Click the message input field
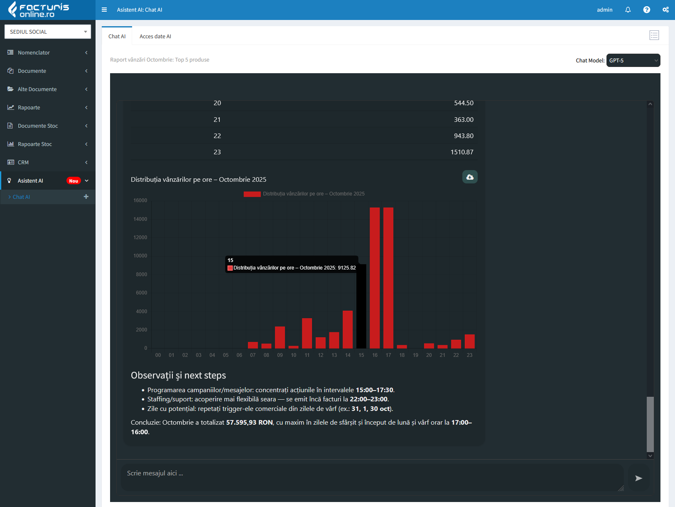 point(372,477)
